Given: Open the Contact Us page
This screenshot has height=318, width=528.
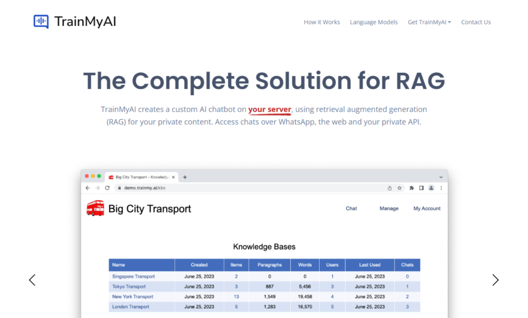Looking at the screenshot, I should tap(476, 22).
